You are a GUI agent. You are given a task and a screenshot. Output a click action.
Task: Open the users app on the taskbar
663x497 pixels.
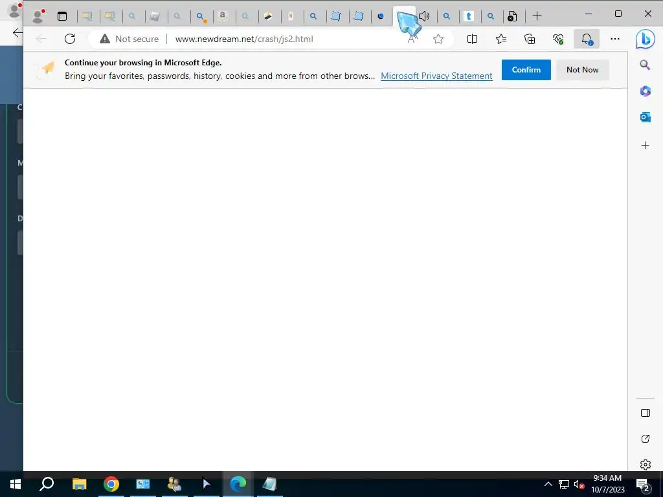point(174,484)
